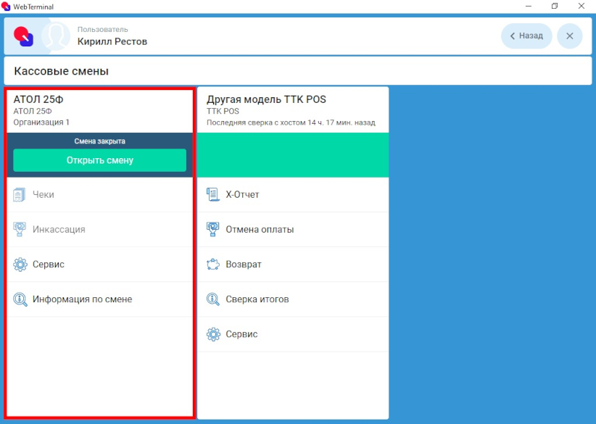This screenshot has height=424, width=596.
Task: Click the gear icon in АТОЛ 25Ф card
Action: tap(20, 265)
